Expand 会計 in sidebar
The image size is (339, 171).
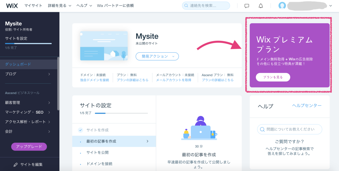click(x=29, y=131)
